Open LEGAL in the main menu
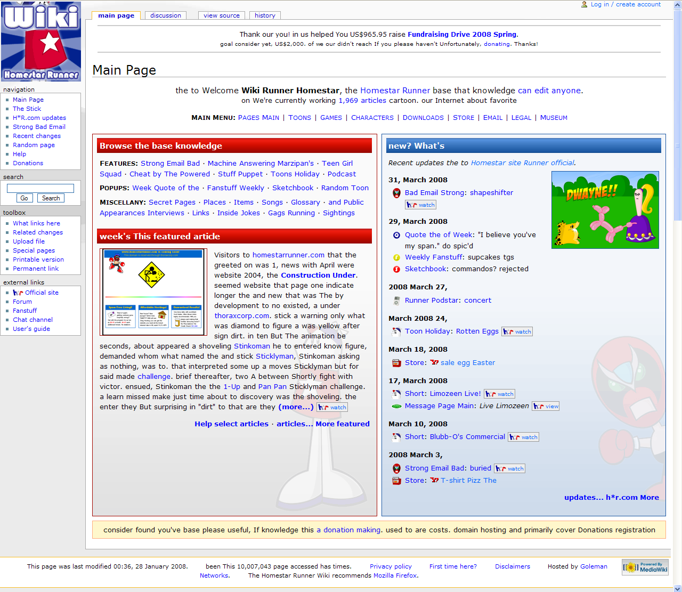682x592 pixels. [x=521, y=118]
